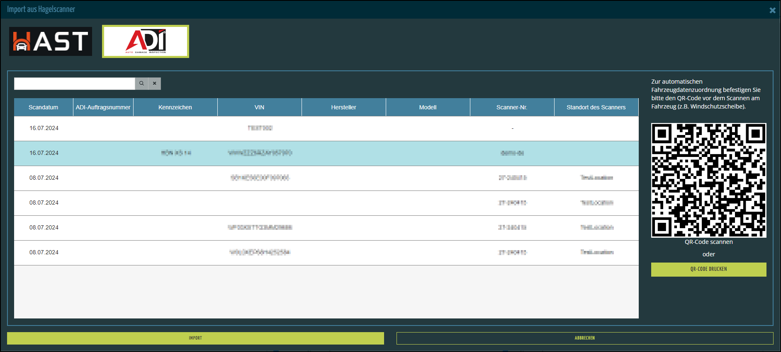781x352 pixels.
Task: Select the HAST scanner logo
Action: coord(51,41)
